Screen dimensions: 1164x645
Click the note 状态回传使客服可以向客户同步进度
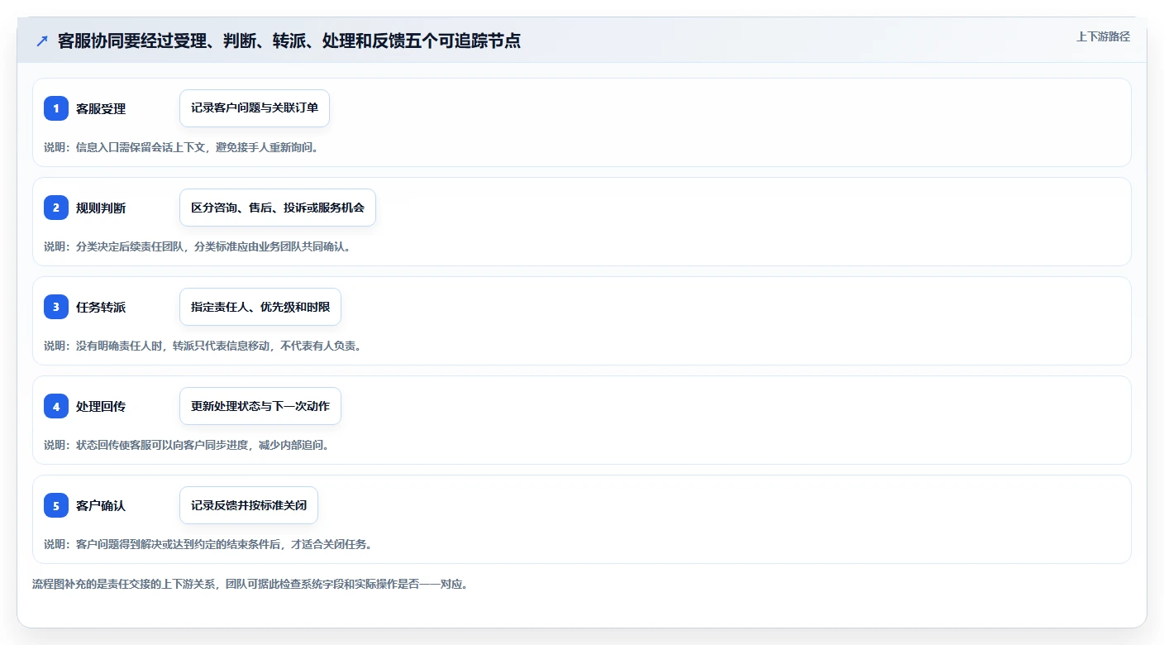pos(187,445)
